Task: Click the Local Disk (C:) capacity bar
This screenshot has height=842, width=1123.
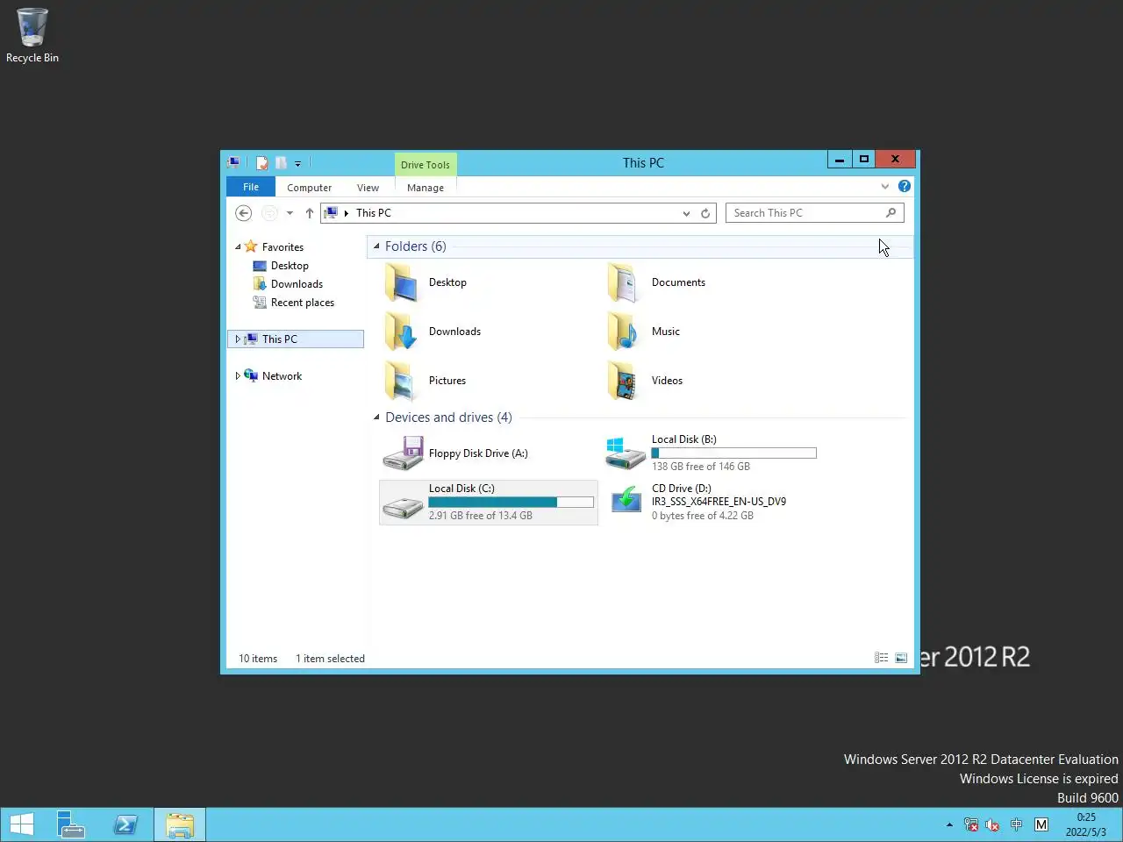Action: (511, 503)
